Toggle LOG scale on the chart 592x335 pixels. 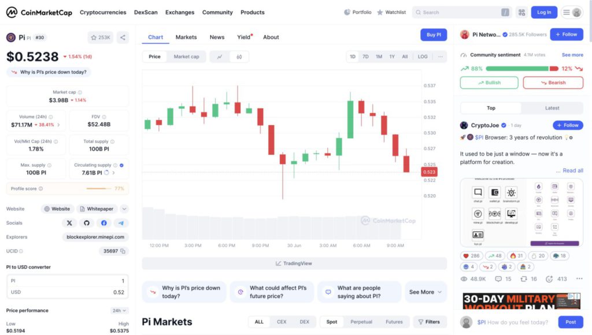(423, 57)
